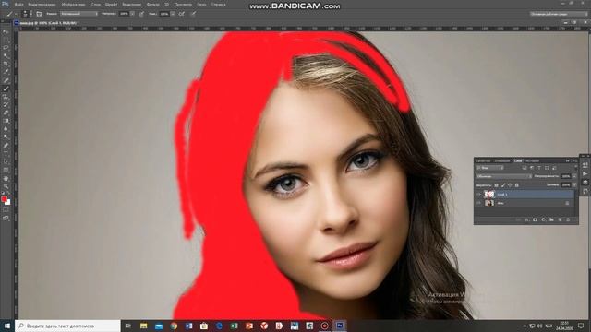Toggle the brush panel button in the options bar
591x332 pixels.
[39, 14]
